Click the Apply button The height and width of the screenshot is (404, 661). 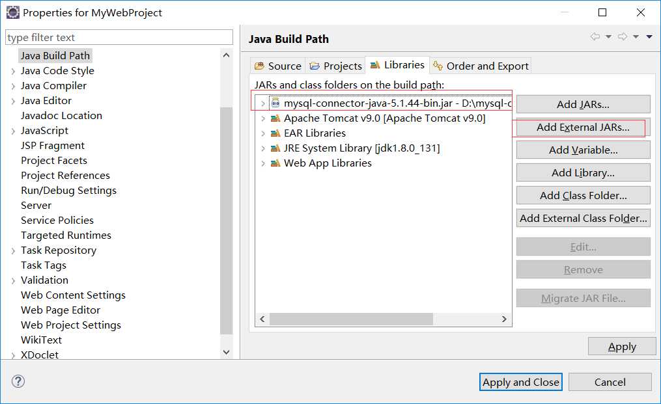point(622,346)
